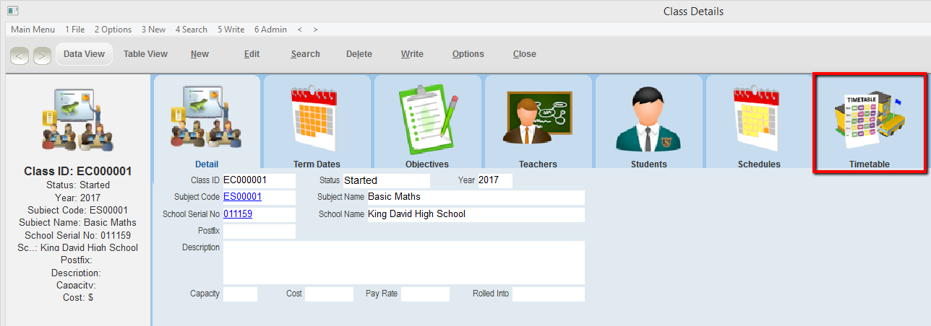Go to previous record arrow button

[20, 55]
